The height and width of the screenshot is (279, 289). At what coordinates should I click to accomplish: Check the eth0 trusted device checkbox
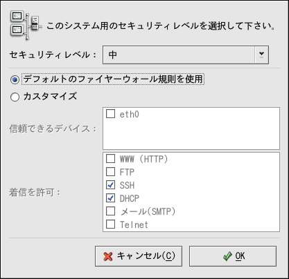tap(111, 113)
